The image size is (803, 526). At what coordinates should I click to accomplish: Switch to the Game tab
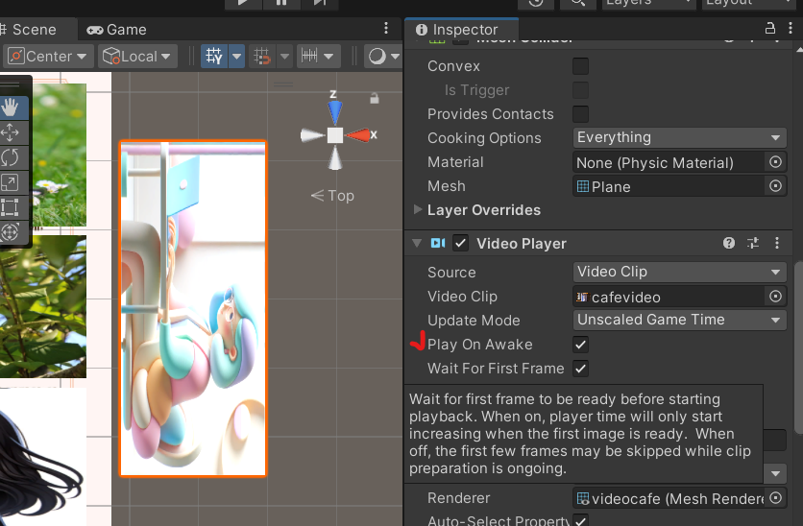click(x=117, y=30)
